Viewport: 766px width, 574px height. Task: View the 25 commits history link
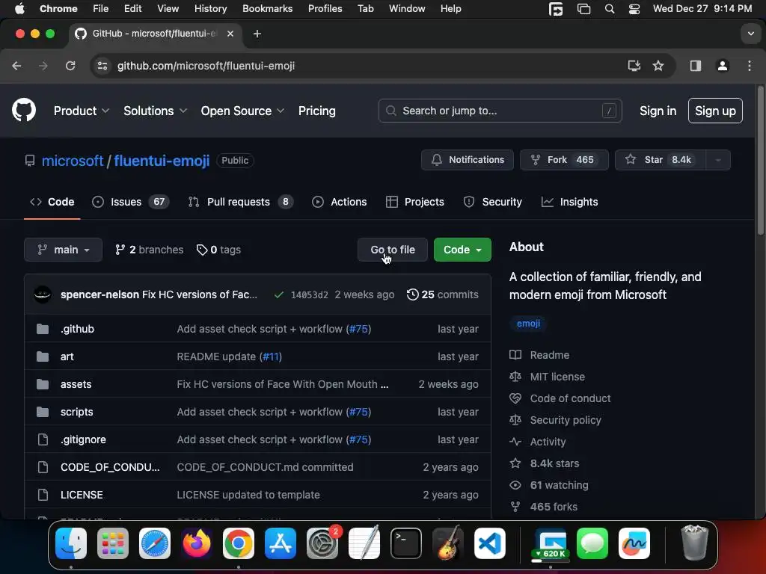(x=443, y=294)
